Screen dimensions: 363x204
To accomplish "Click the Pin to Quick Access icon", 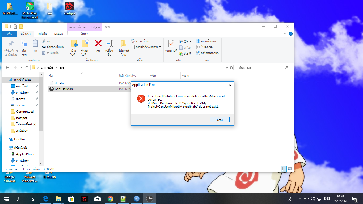I will 11,44.
